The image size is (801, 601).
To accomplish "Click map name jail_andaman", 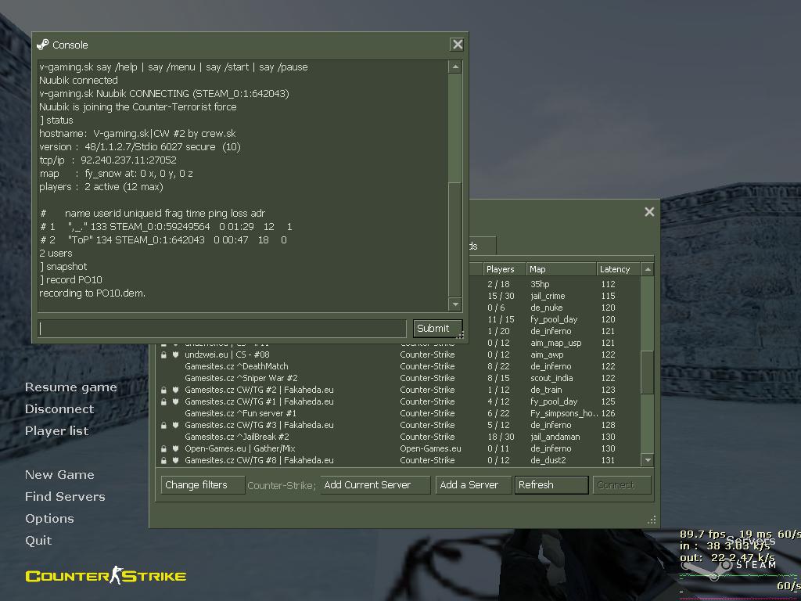I will coord(555,437).
